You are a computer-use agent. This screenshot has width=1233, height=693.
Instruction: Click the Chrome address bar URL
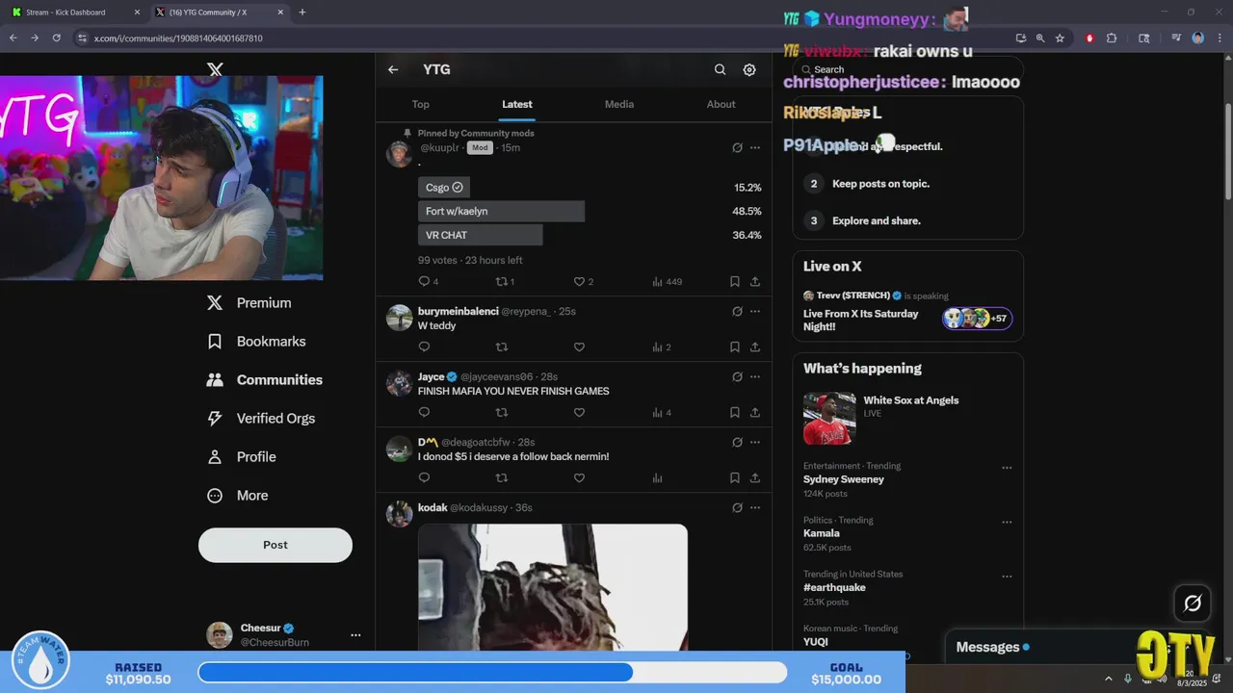pyautogui.click(x=178, y=38)
